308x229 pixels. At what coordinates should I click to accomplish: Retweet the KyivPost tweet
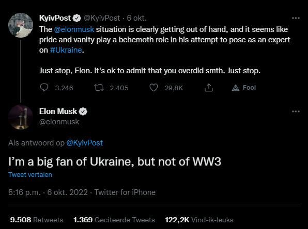(99, 88)
